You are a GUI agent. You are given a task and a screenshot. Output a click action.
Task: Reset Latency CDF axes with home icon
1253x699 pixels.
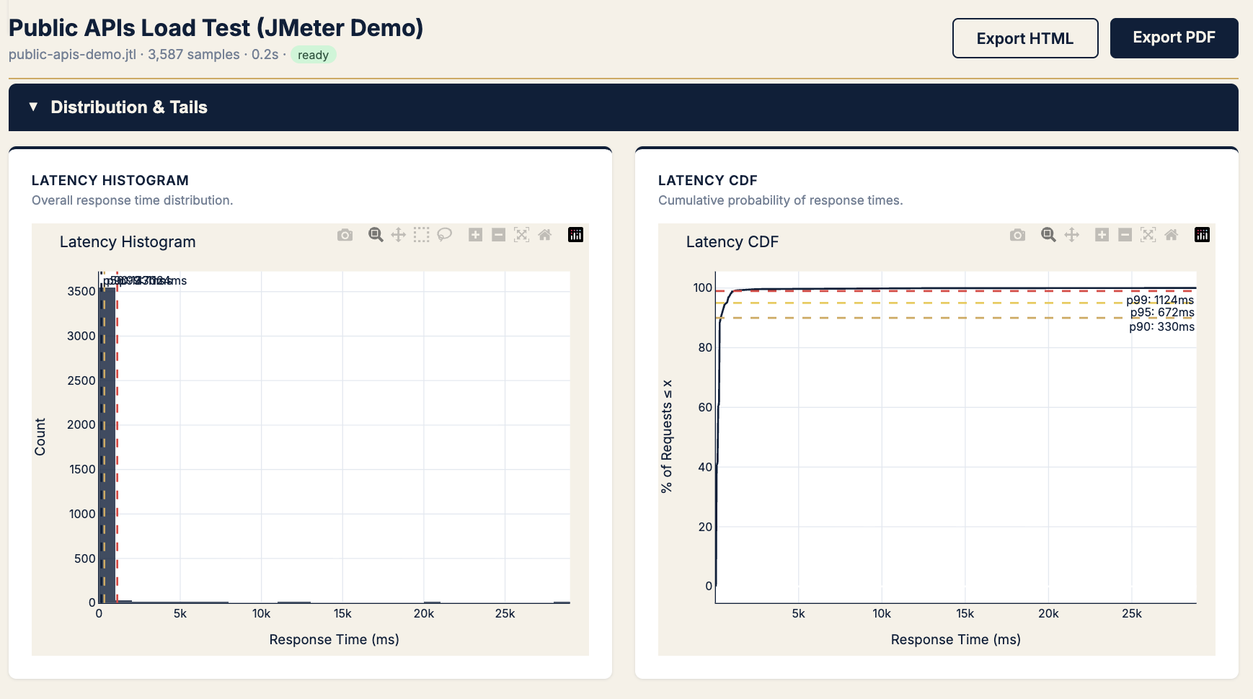coord(1172,235)
